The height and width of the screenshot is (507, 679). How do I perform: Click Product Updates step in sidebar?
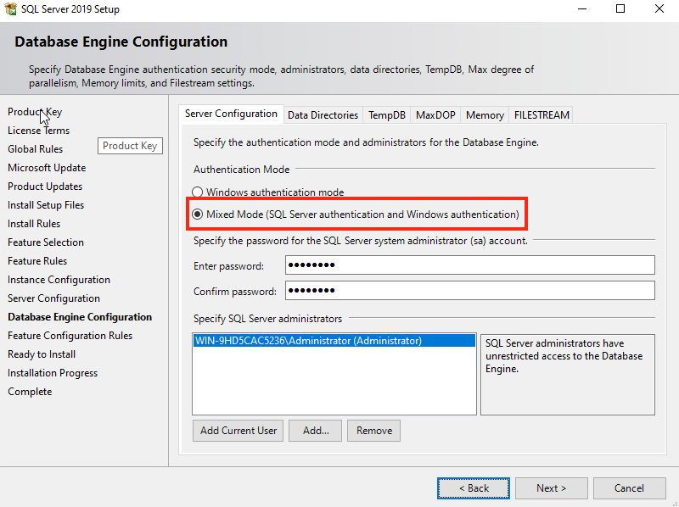tap(45, 186)
